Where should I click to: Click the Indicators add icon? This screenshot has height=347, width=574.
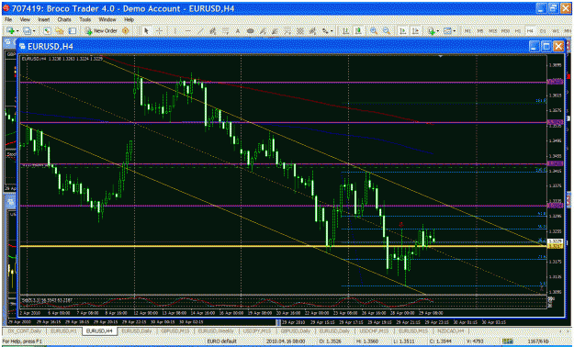click(432, 31)
